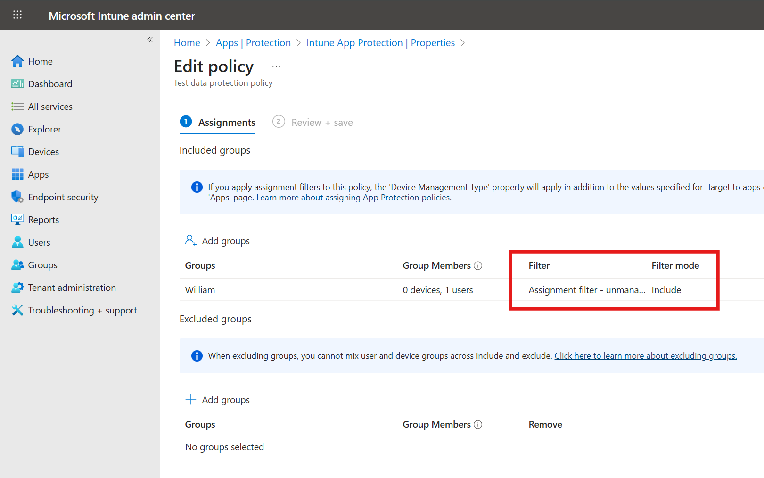Screen dimensions: 764x478
Task: Collapse the sidebar with the double chevron
Action: click(x=150, y=40)
